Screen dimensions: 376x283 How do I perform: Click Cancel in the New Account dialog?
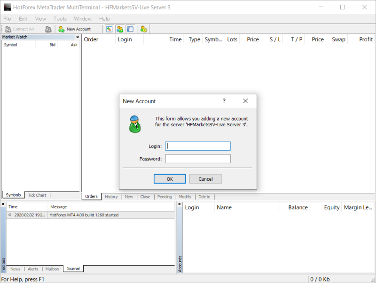pyautogui.click(x=205, y=179)
